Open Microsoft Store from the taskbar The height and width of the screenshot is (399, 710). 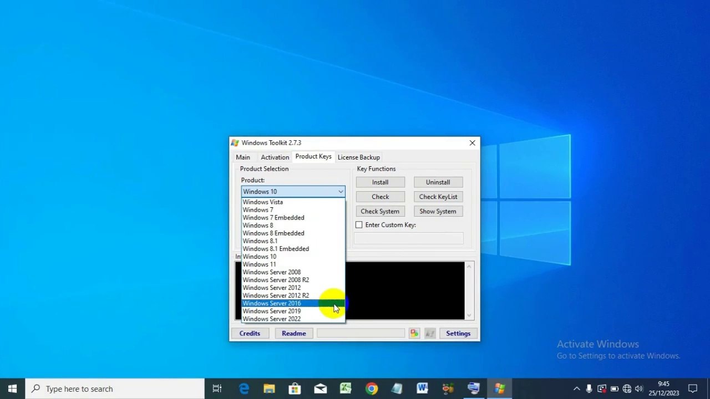pyautogui.click(x=295, y=388)
